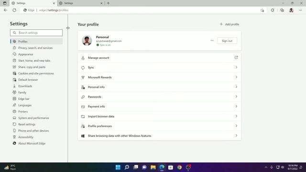Open Google Chrome from taskbar
The height and width of the screenshot is (172, 306).
[179, 167]
